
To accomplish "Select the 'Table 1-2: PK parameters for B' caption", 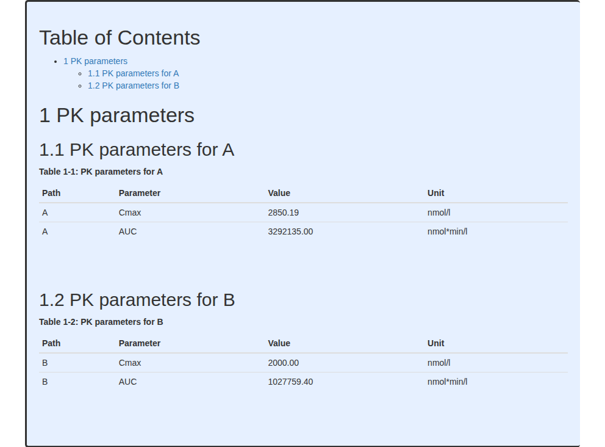I will pyautogui.click(x=101, y=322).
